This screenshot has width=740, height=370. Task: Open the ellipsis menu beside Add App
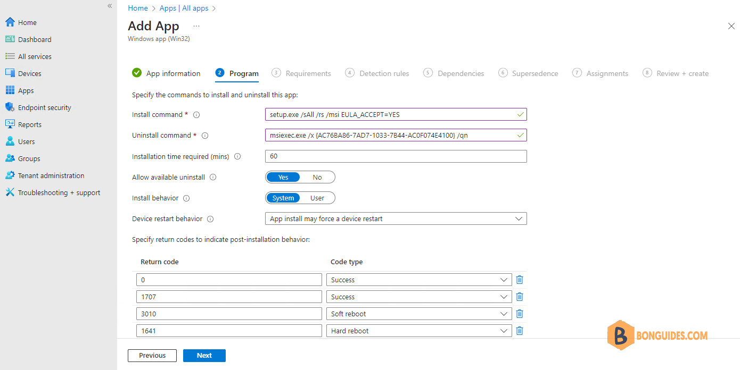pyautogui.click(x=196, y=26)
